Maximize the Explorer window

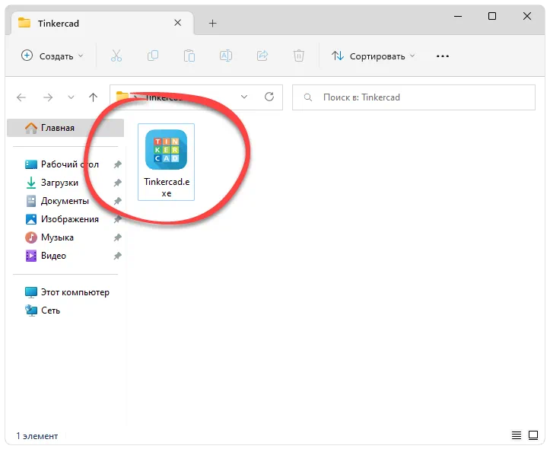pyautogui.click(x=491, y=16)
